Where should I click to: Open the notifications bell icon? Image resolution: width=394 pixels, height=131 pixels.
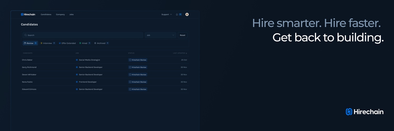(177, 14)
